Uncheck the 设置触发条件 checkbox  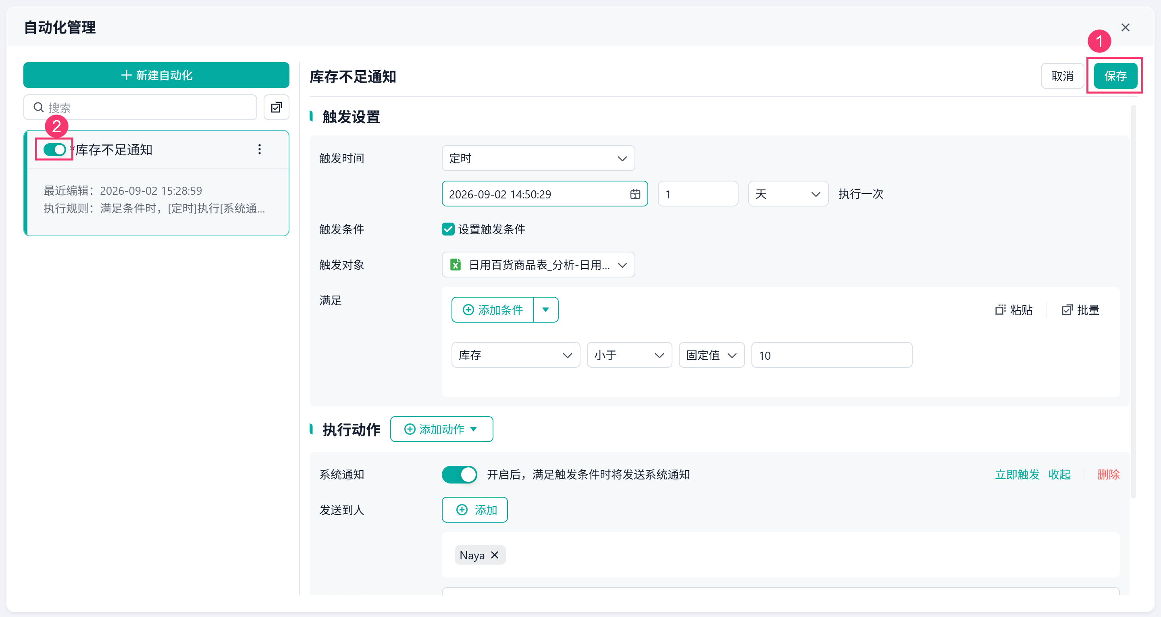pyautogui.click(x=448, y=229)
